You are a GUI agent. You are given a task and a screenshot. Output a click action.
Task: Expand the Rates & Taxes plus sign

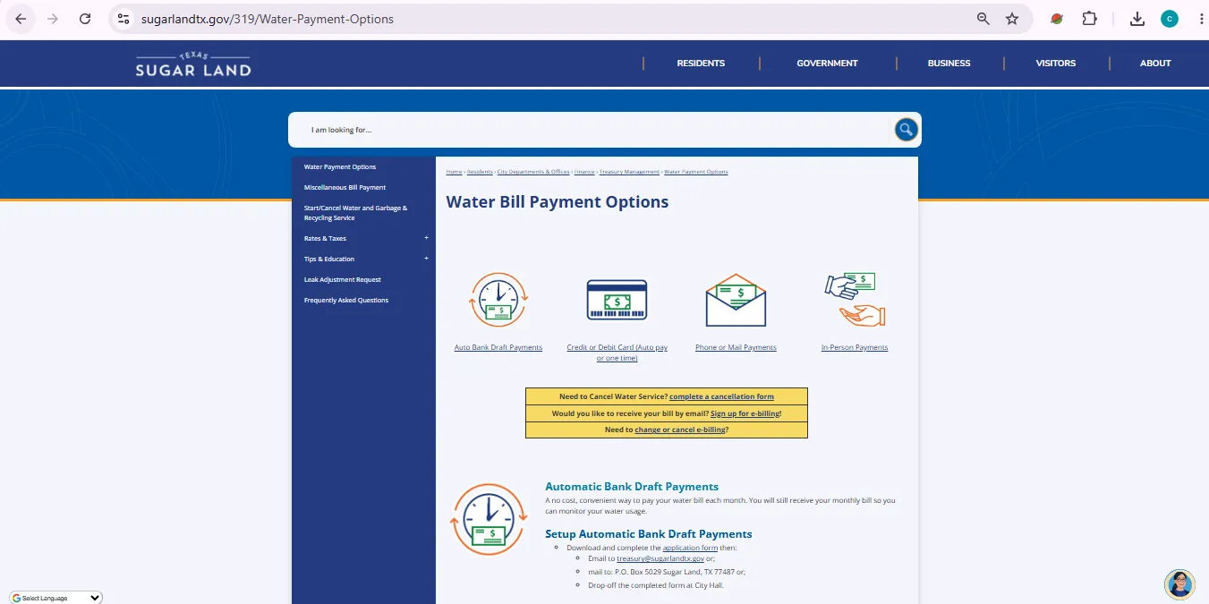click(426, 238)
